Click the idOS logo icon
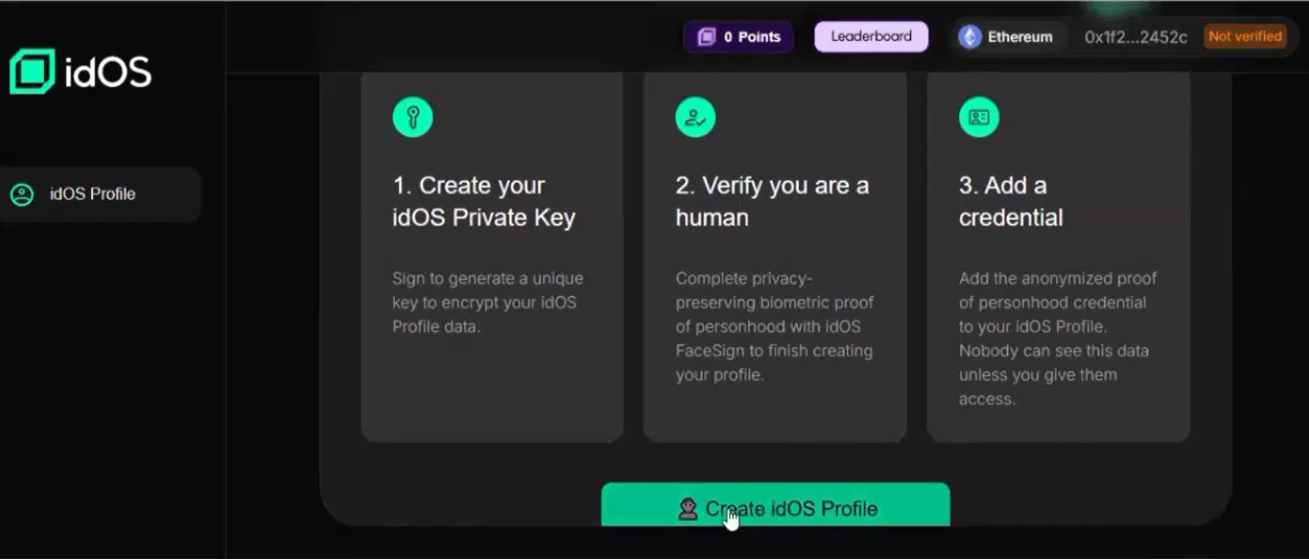The height and width of the screenshot is (559, 1309). pos(33,72)
